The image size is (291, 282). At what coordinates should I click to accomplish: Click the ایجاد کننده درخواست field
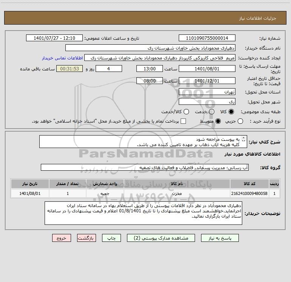[x=160, y=58]
